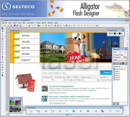Click the previous frame arrow in Frame/Movie panel

67,111
